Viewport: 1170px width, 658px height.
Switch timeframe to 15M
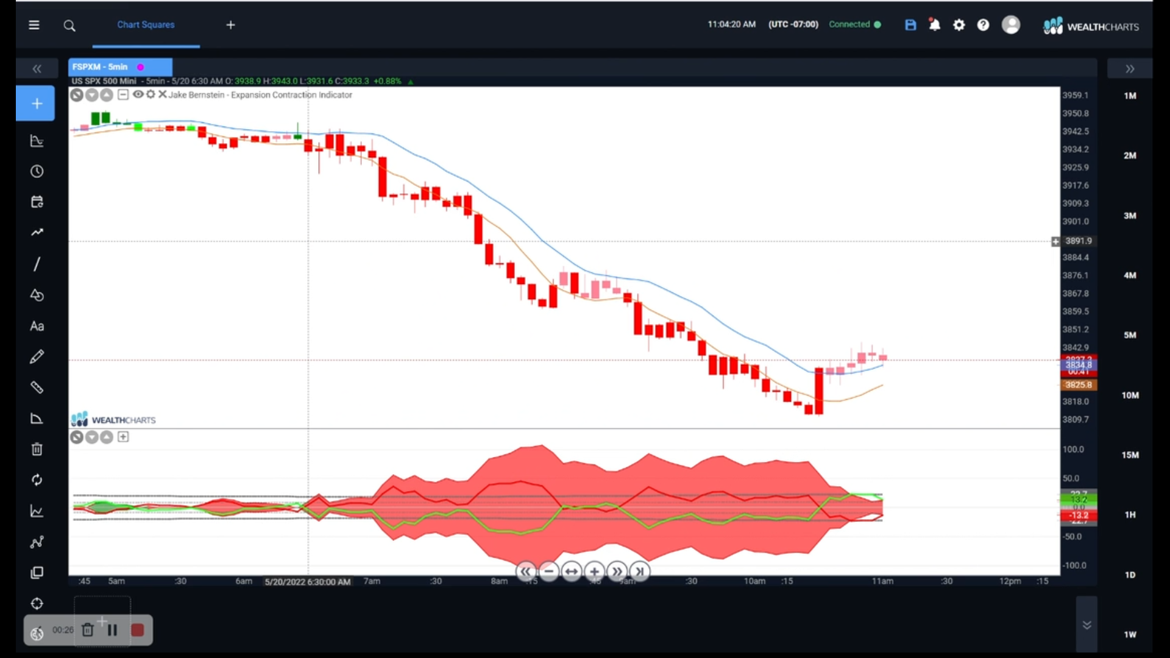pos(1130,455)
